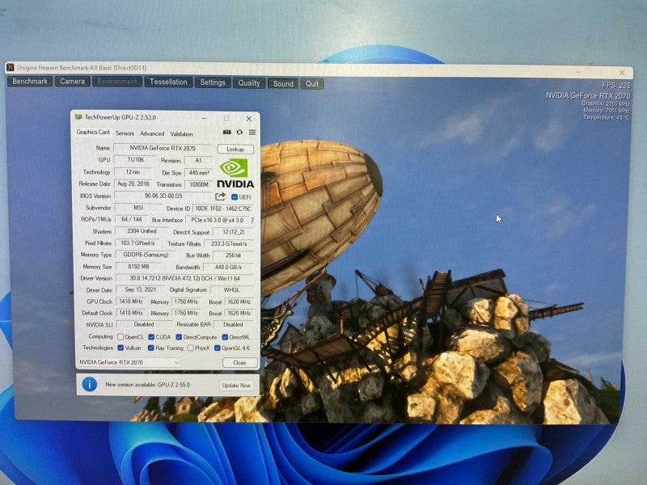Click the GPU-Z Close button

point(239,362)
